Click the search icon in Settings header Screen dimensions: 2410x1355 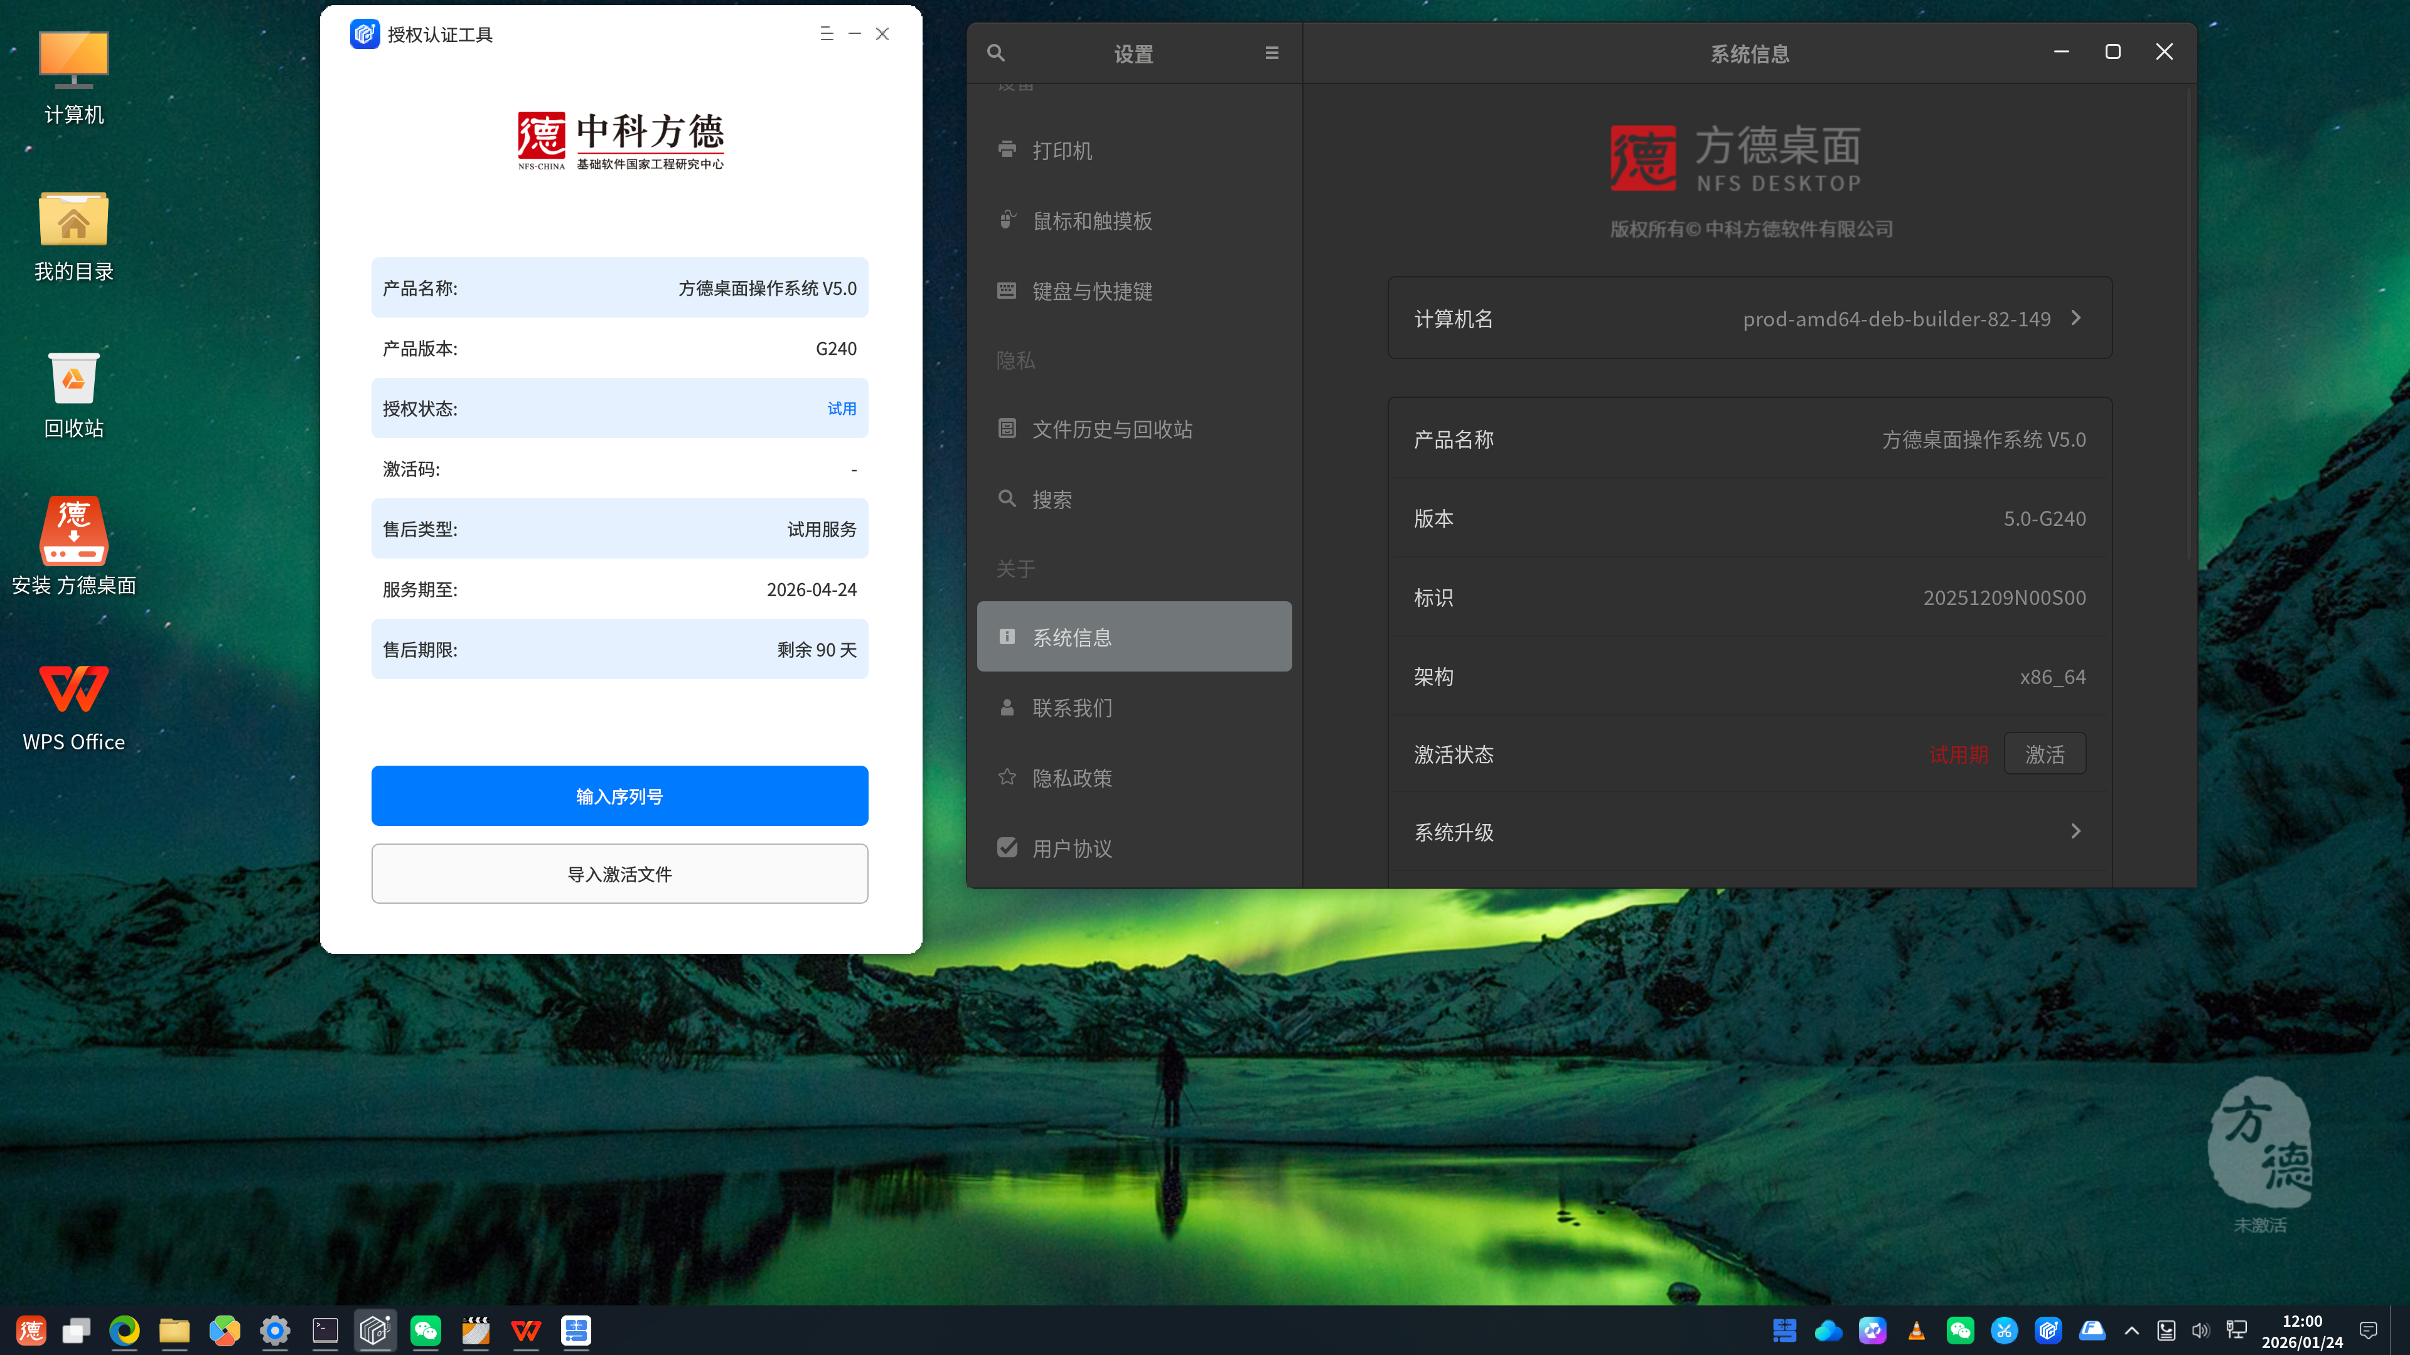coord(995,53)
